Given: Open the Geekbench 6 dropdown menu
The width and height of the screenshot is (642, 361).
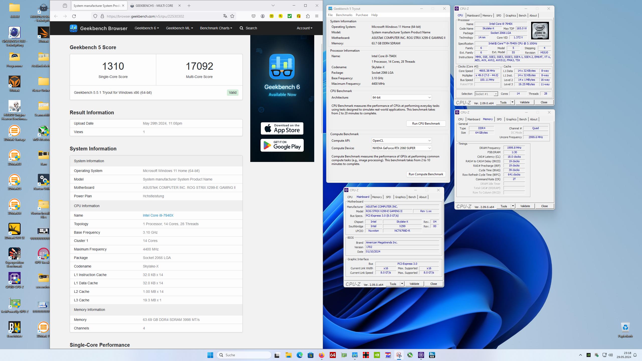Looking at the screenshot, I should [x=147, y=28].
